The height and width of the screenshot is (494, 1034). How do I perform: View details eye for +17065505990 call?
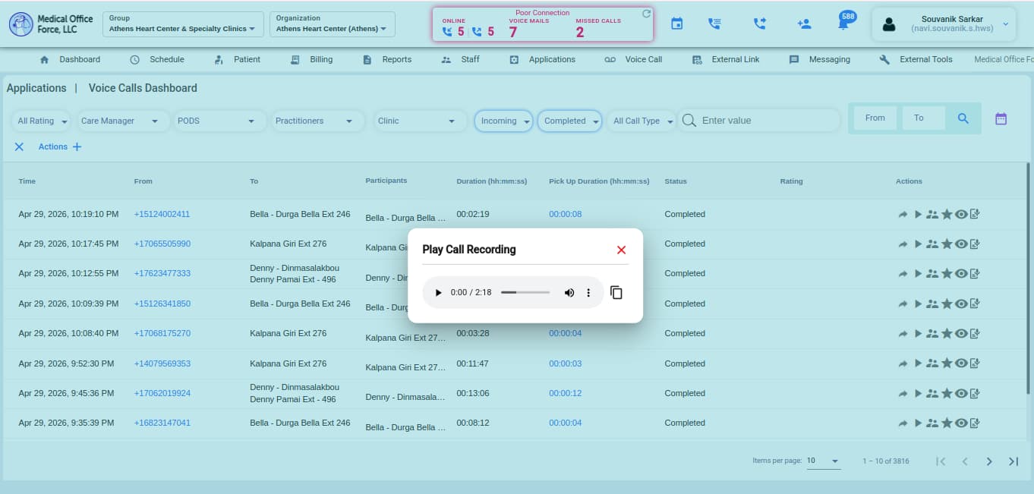tap(961, 244)
